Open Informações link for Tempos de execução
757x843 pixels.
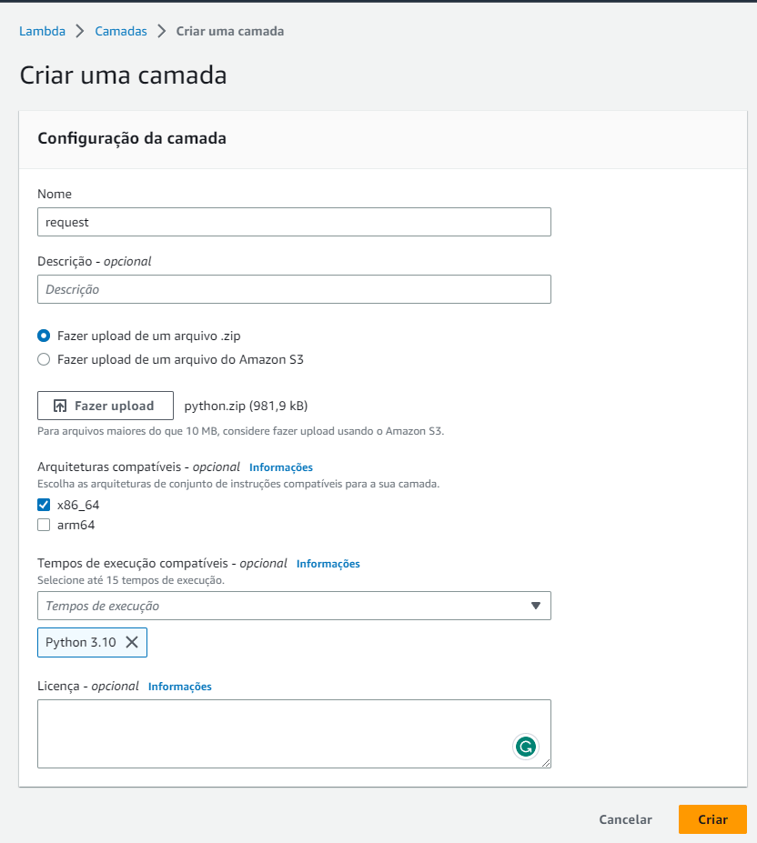click(328, 564)
